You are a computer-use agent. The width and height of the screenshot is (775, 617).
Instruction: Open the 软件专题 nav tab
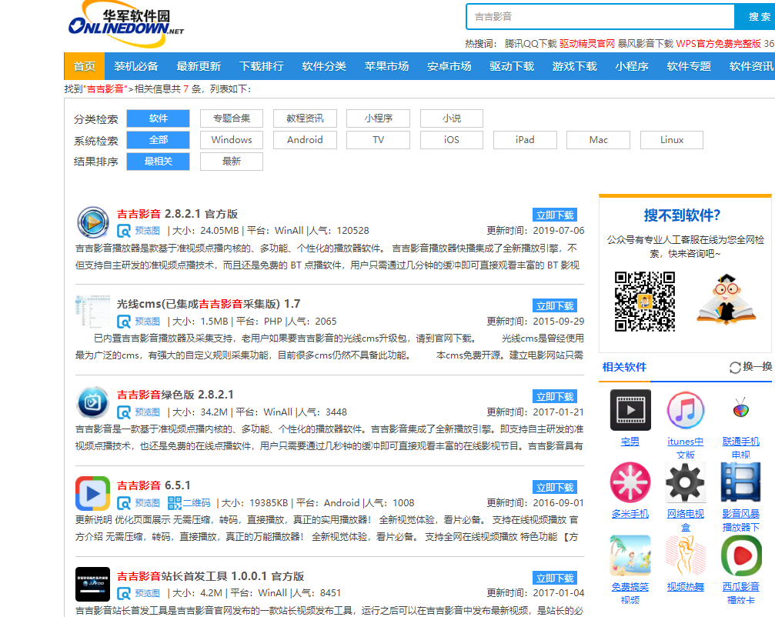pos(689,66)
